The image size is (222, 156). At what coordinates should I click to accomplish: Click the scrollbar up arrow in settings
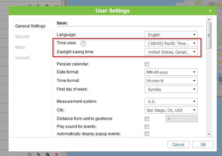209,20
